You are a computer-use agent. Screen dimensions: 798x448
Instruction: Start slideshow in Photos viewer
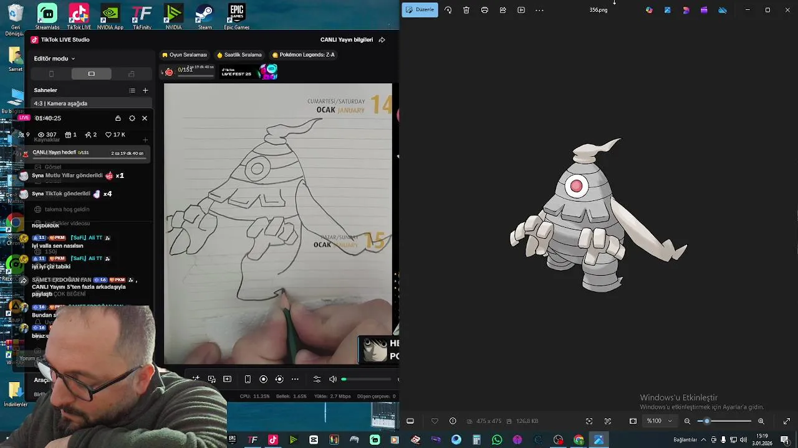click(x=521, y=10)
